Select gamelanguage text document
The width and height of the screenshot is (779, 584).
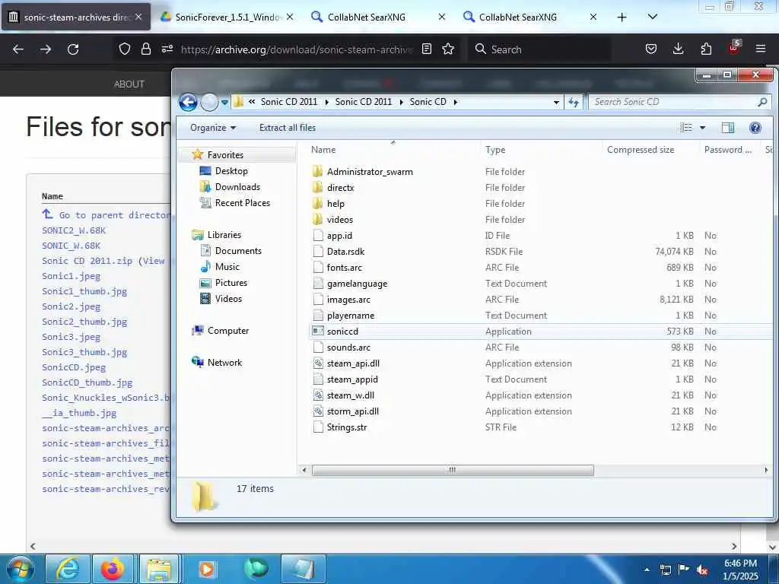click(357, 284)
